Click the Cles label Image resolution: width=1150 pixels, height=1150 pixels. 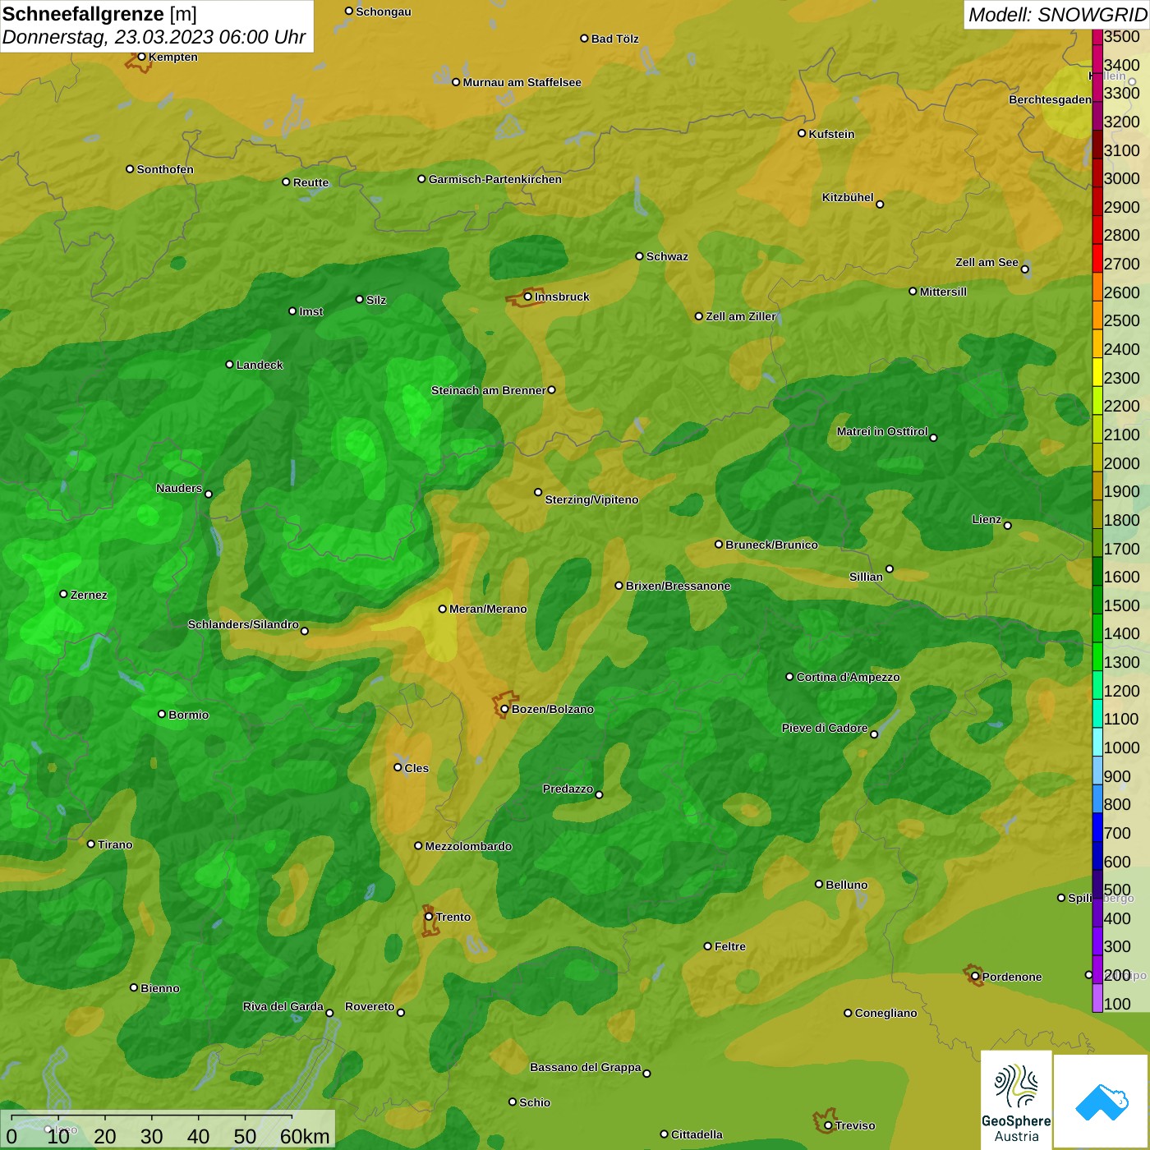pyautogui.click(x=416, y=768)
